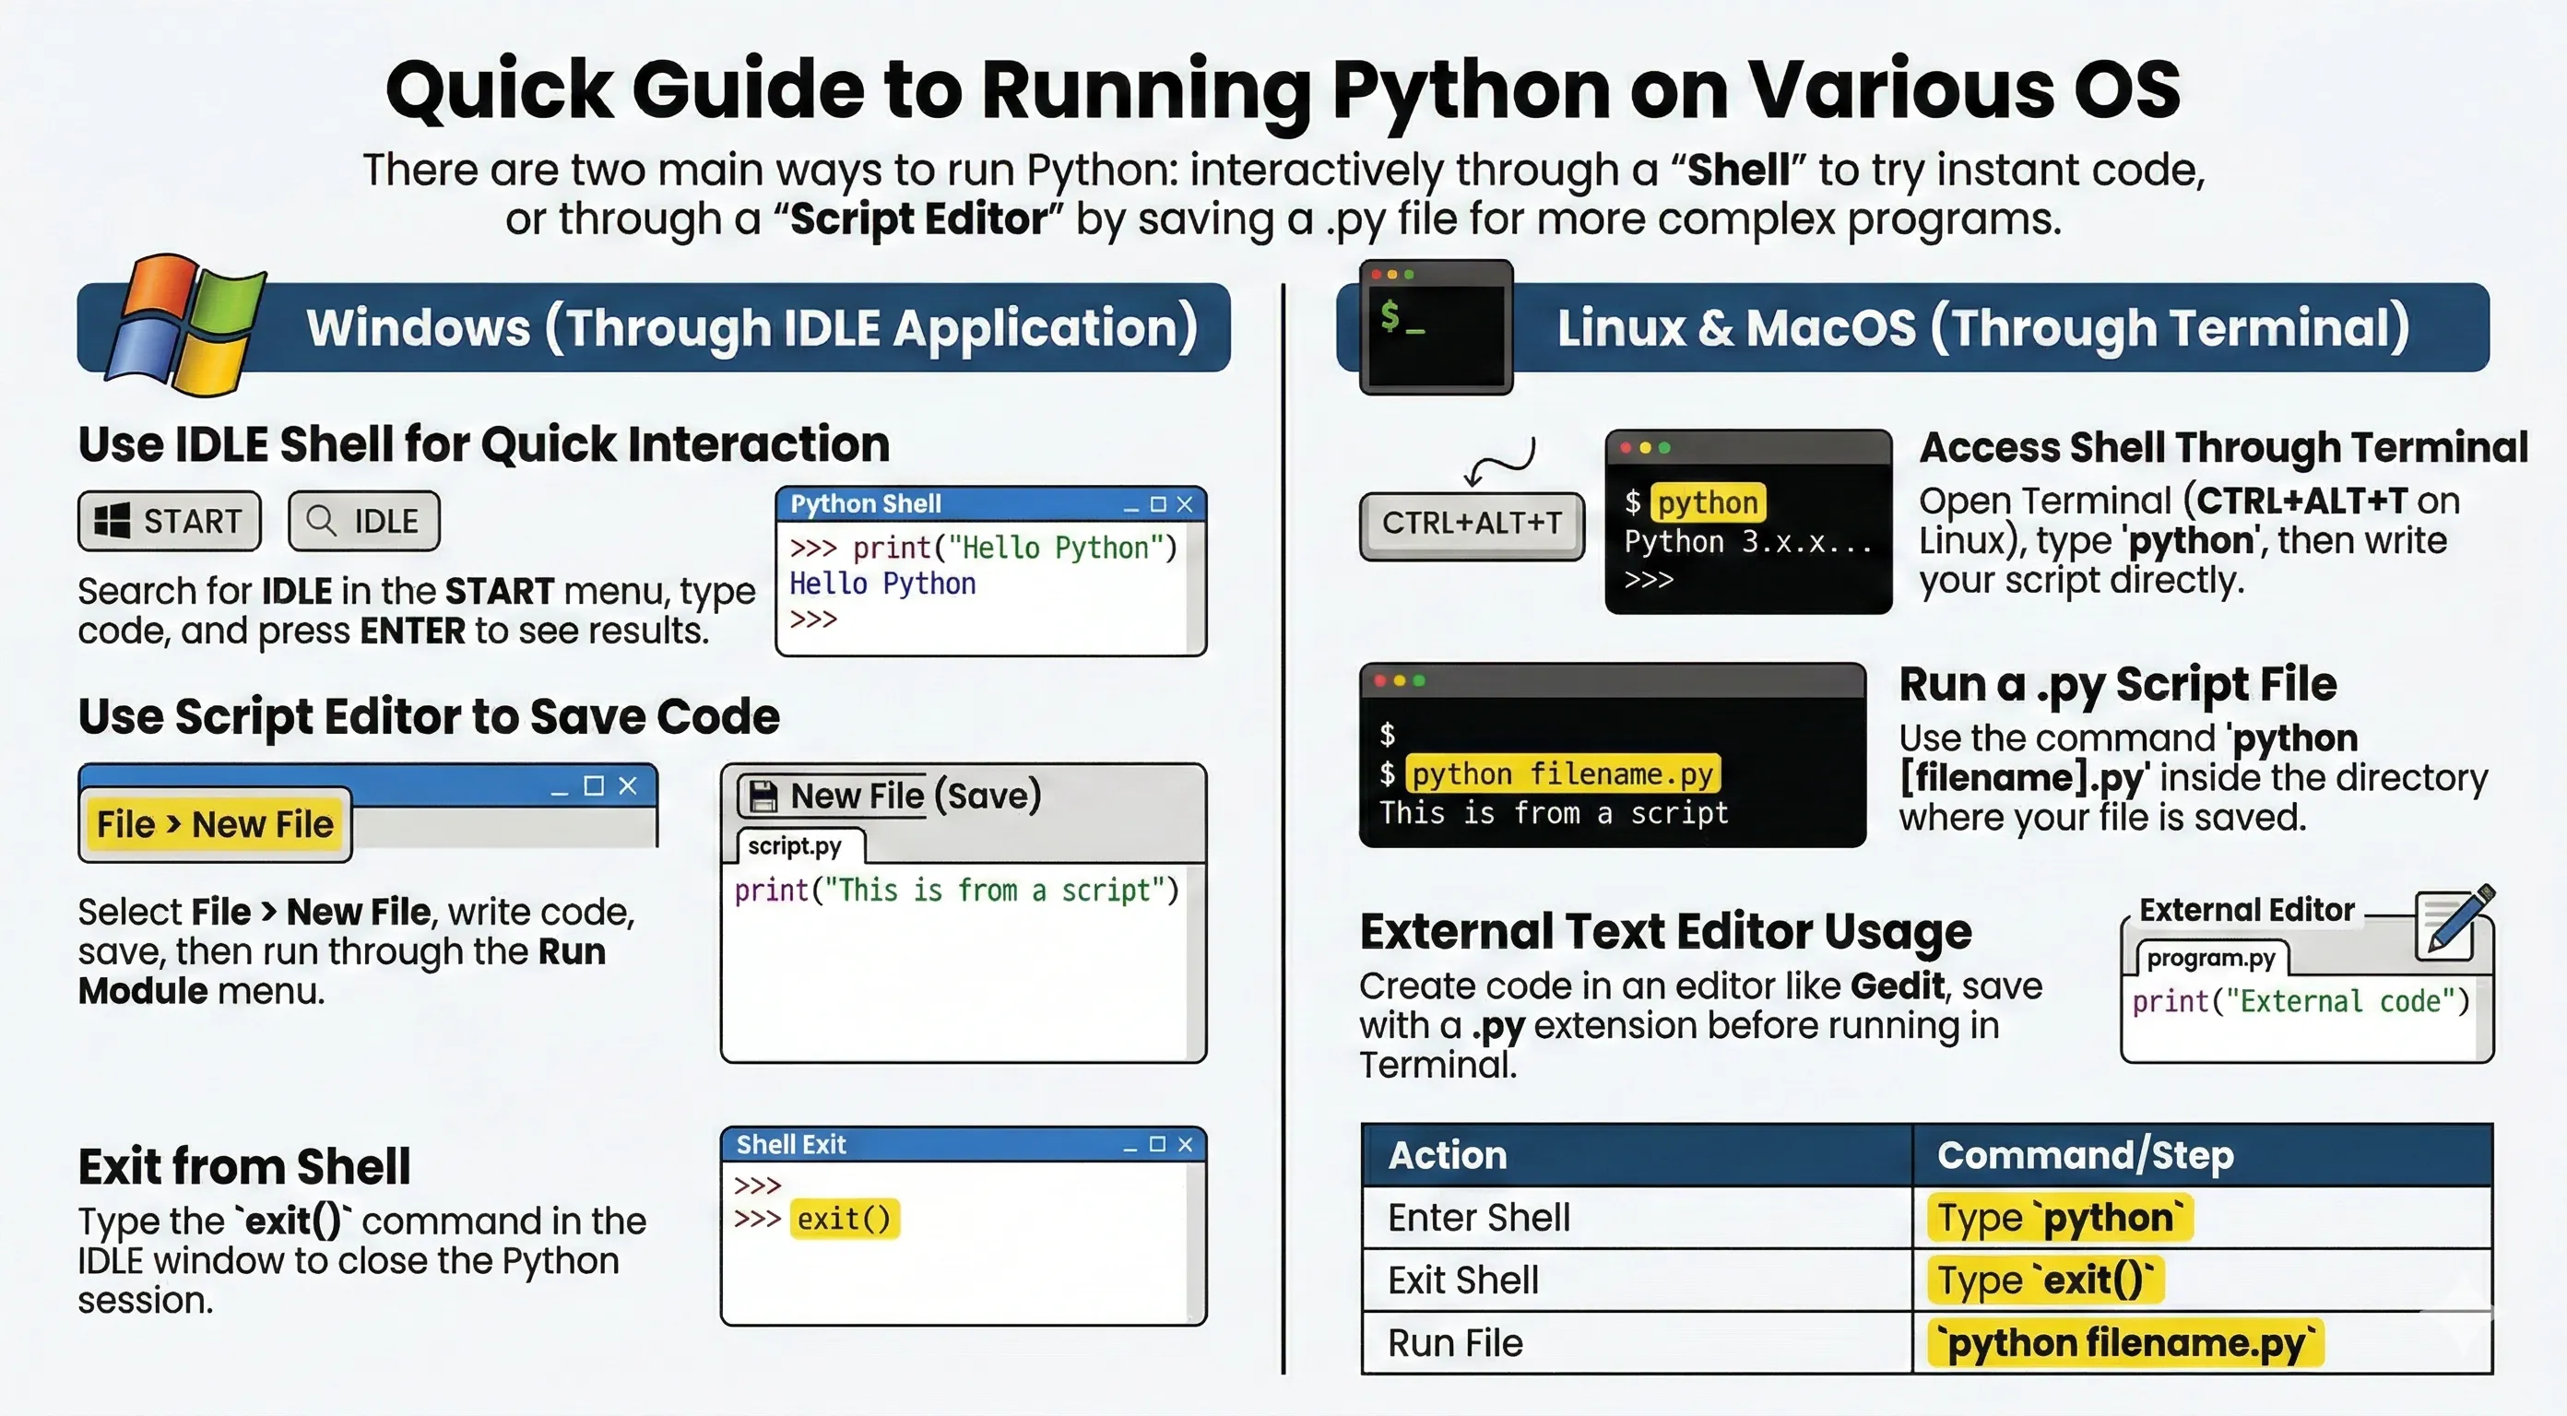Click Use IDLE Shell for Quick Interaction heading
This screenshot has width=2567, height=1416.
coord(484,444)
